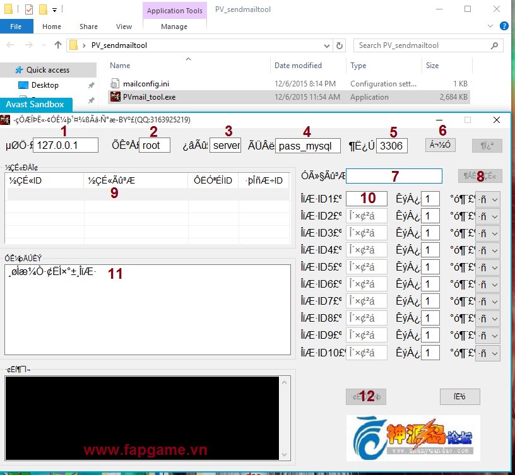
Task: Click the Avast Sandbox label tab
Action: [35, 104]
